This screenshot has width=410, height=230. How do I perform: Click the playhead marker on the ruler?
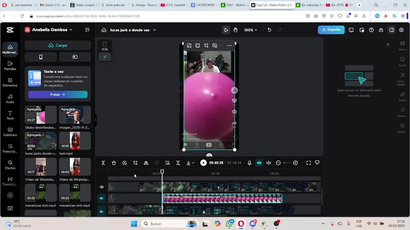[x=162, y=172]
